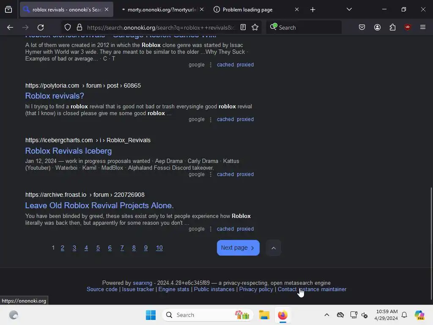Click the browser Search box
Viewport: 433px width, 325px height.
pyautogui.click(x=304, y=28)
